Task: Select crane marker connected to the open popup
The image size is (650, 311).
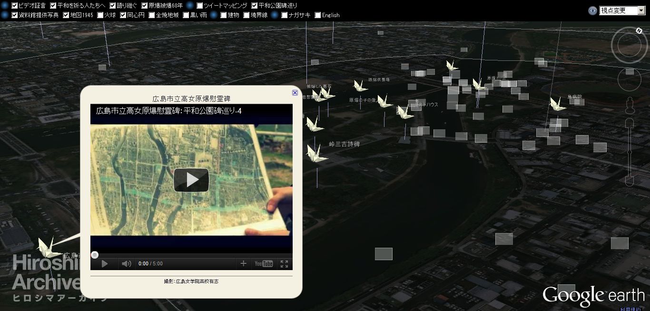Action: click(49, 248)
